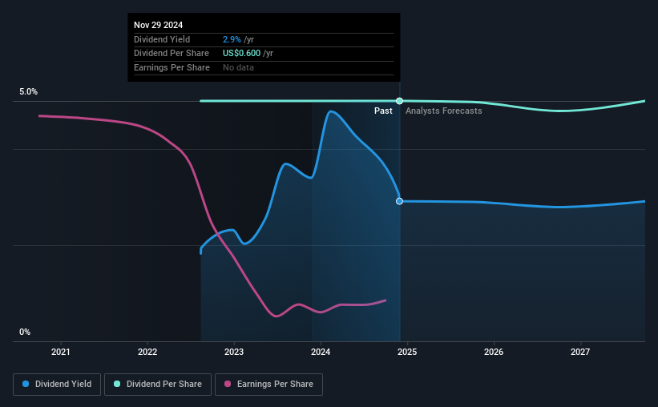Click the US$0.600 dividend per share value
This screenshot has height=407, width=658.
tap(242, 54)
